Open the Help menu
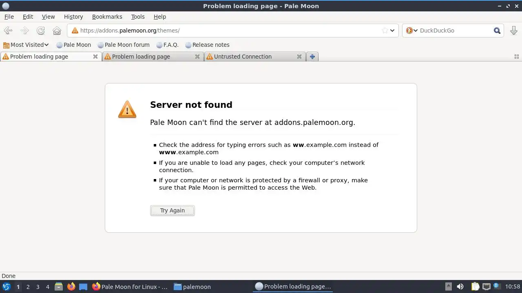Screen dimensions: 522x293 [x=160, y=17]
